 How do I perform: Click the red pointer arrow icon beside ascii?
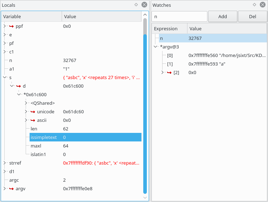point(33,120)
